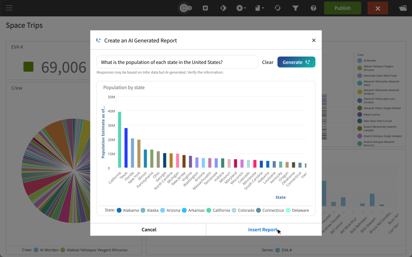
Task: Click 'Allen Bean Pete Conrad' in legend
Action: click(x=378, y=121)
